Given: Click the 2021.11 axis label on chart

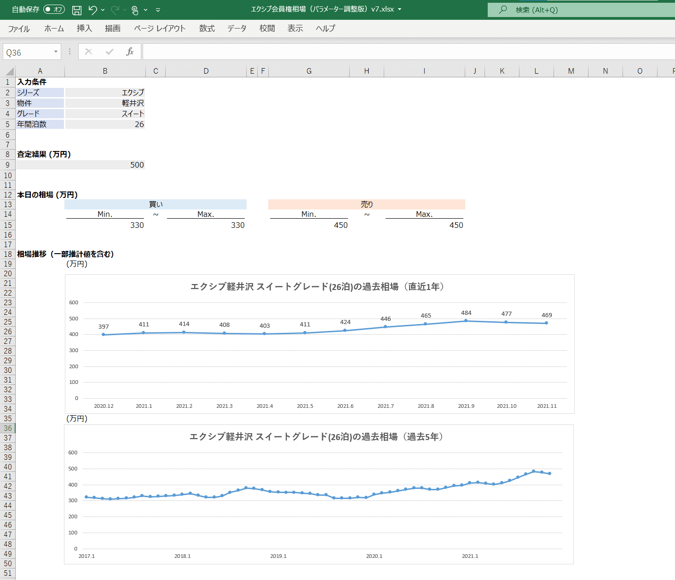Looking at the screenshot, I should tap(547, 406).
